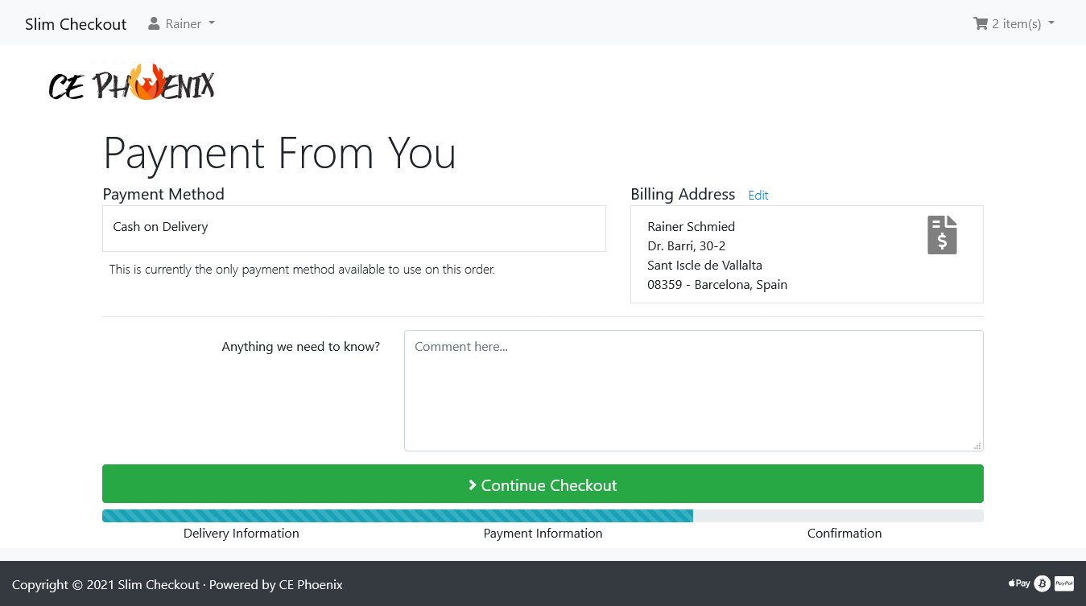
Task: Click the Sant Iscle de Vallalta line
Action: coord(704,266)
